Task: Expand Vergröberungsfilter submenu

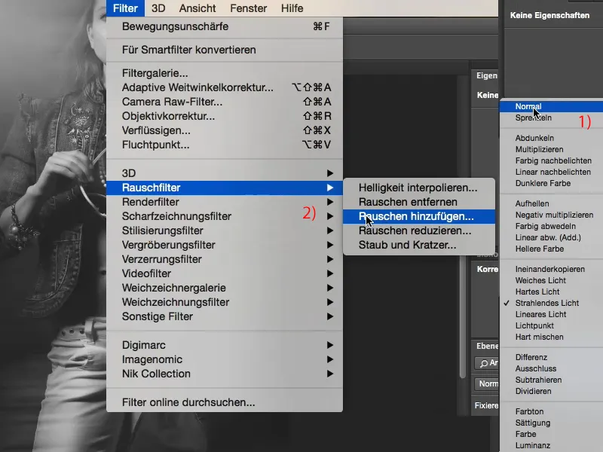Action: pyautogui.click(x=225, y=245)
